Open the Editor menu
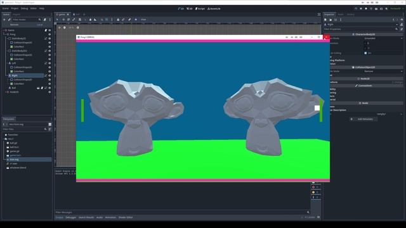The image size is (406, 228). (x=34, y=8)
